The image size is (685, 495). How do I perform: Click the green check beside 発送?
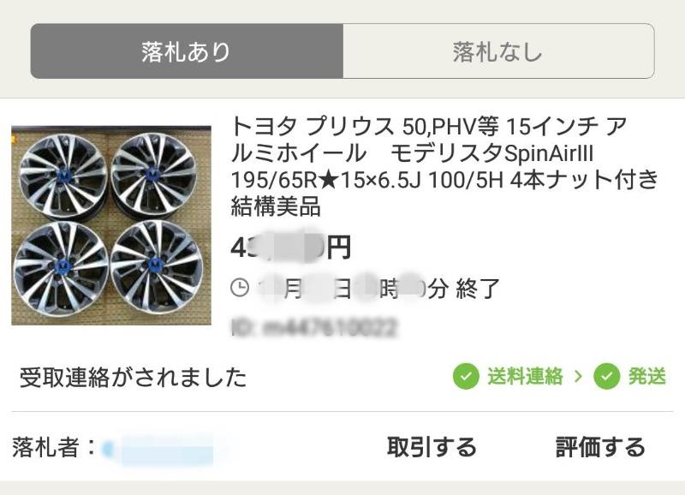point(606,376)
